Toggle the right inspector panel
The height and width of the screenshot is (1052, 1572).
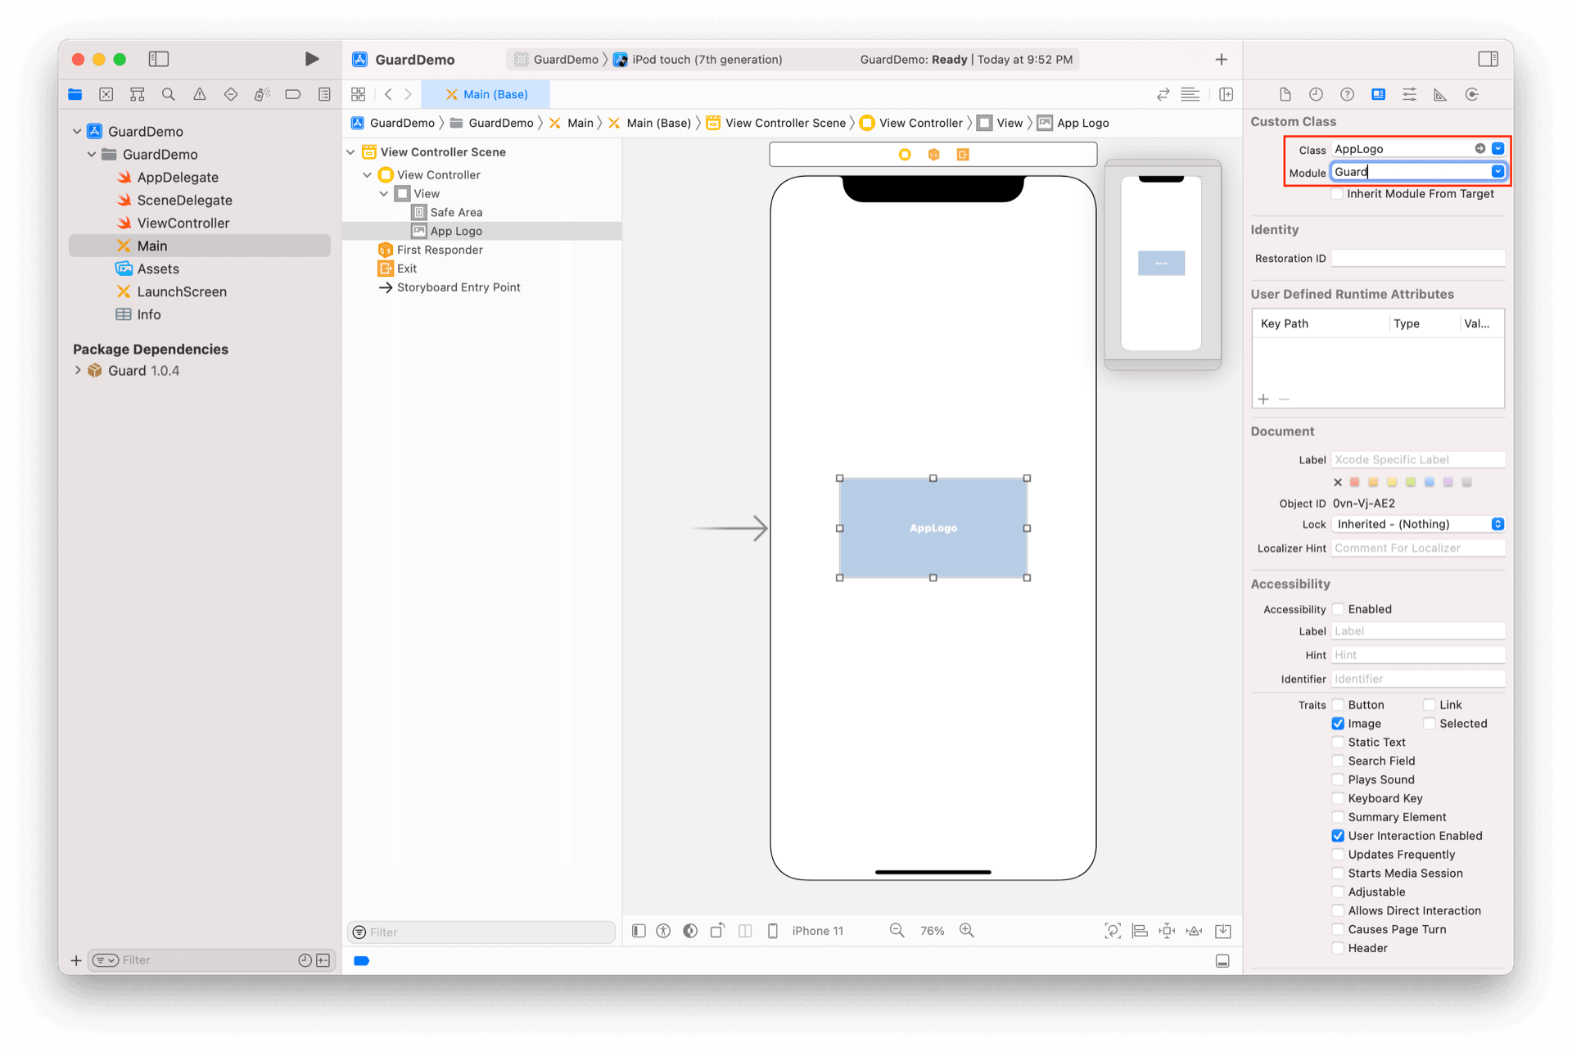click(1488, 59)
